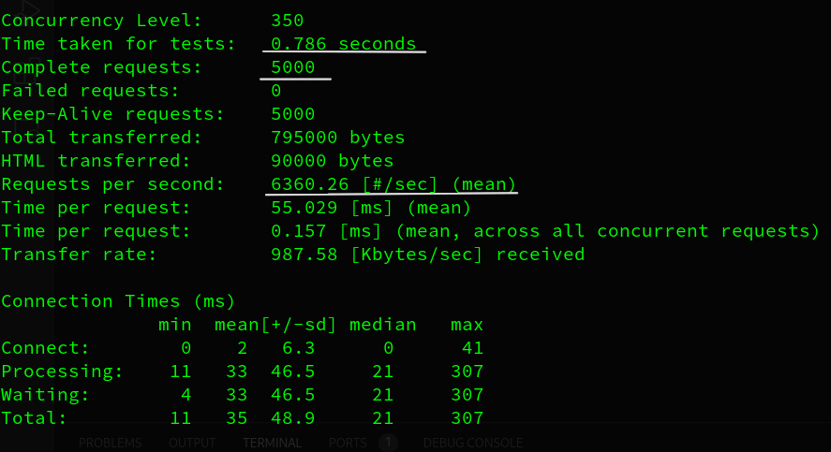Click the Concurrency Level value 350
Screen dimensions: 831x452
click(x=287, y=21)
